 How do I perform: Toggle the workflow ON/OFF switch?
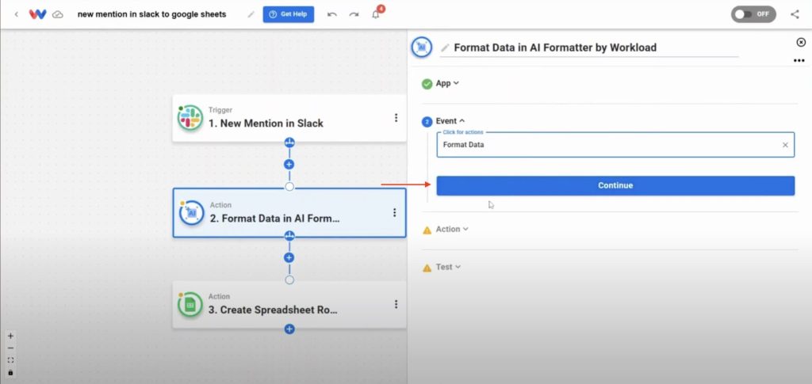point(753,14)
